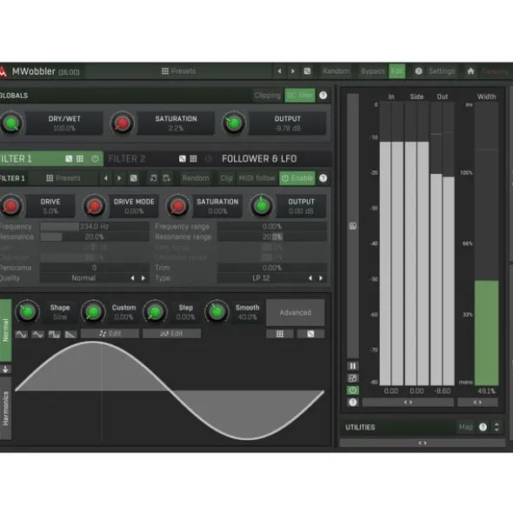Select the Follower & LFO tab
Viewport: 513px width, 514px height.
tap(259, 159)
